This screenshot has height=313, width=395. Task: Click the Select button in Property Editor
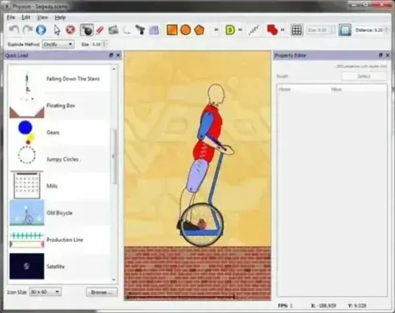(x=364, y=76)
